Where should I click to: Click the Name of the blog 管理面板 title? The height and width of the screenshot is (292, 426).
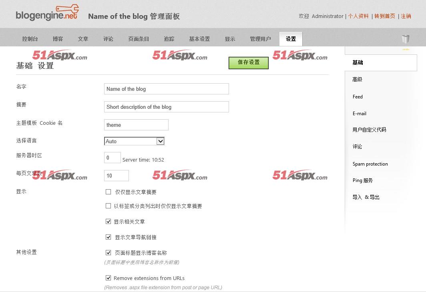[134, 16]
